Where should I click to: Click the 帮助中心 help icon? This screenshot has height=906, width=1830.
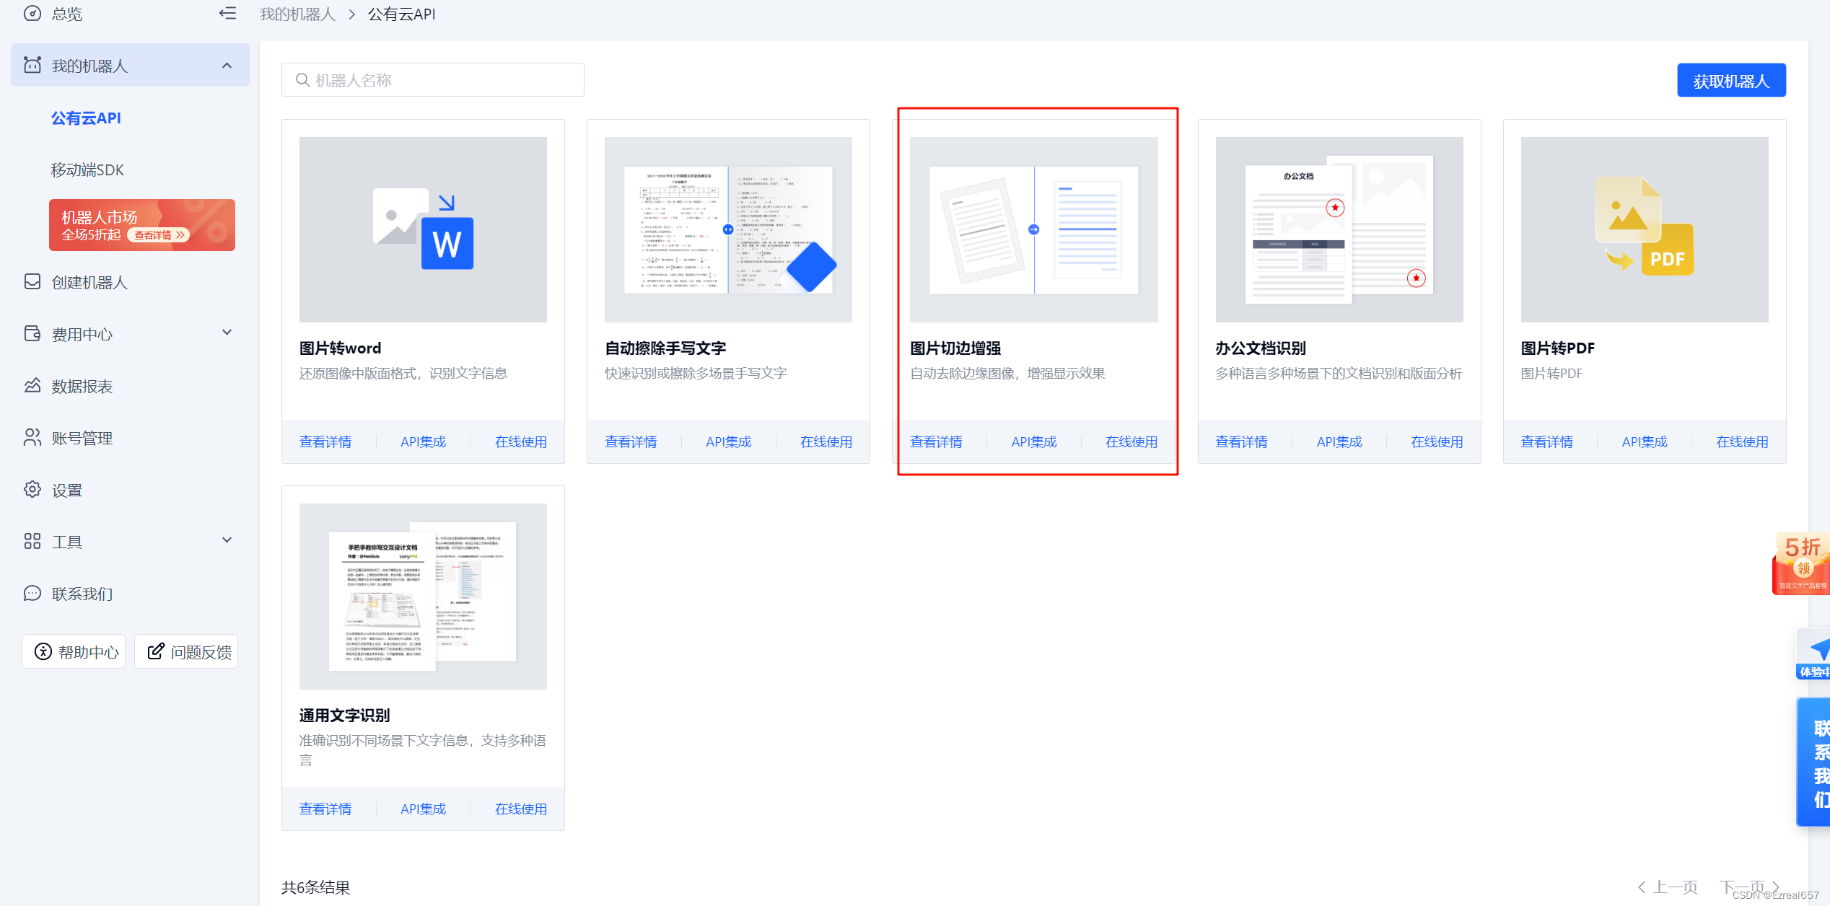tap(43, 651)
